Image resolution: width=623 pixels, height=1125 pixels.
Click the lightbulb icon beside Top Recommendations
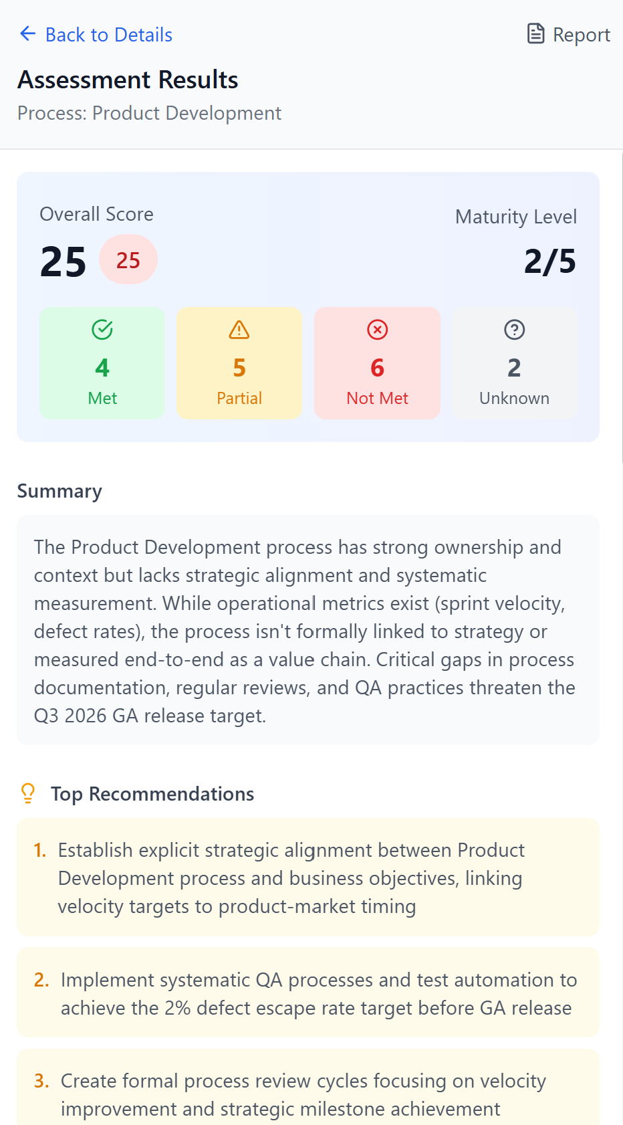(27, 793)
